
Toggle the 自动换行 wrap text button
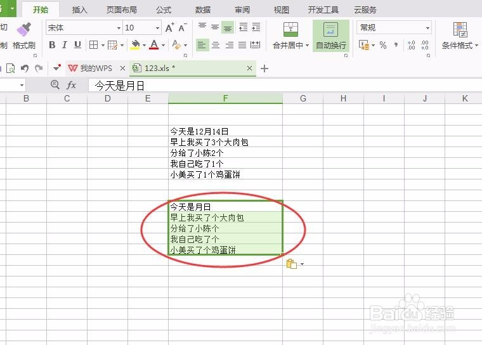tap(331, 36)
